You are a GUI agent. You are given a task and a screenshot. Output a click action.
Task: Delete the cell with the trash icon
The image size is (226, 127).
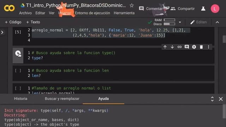[x=201, y=47]
